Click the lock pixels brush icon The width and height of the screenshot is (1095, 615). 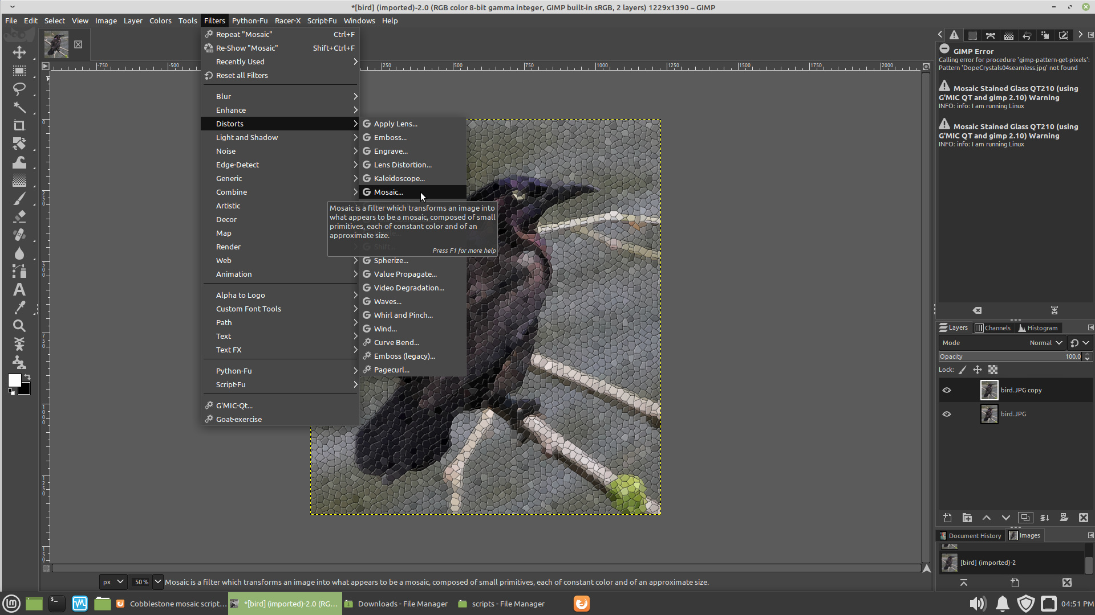click(x=963, y=370)
